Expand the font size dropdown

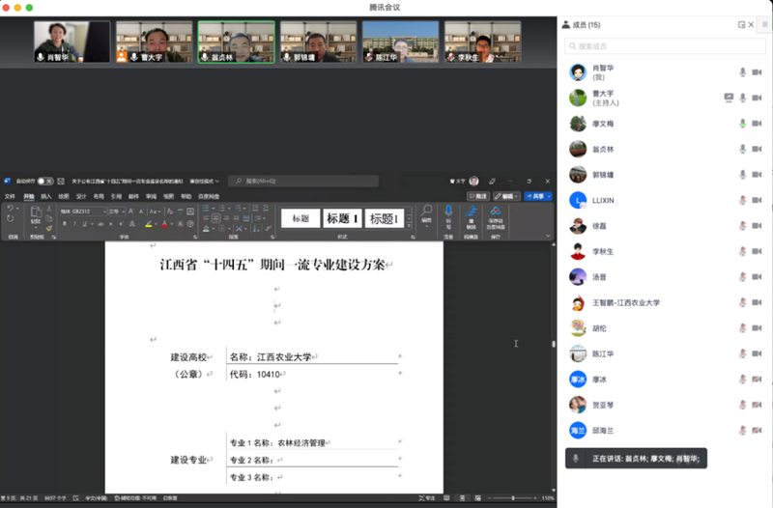pyautogui.click(x=115, y=211)
